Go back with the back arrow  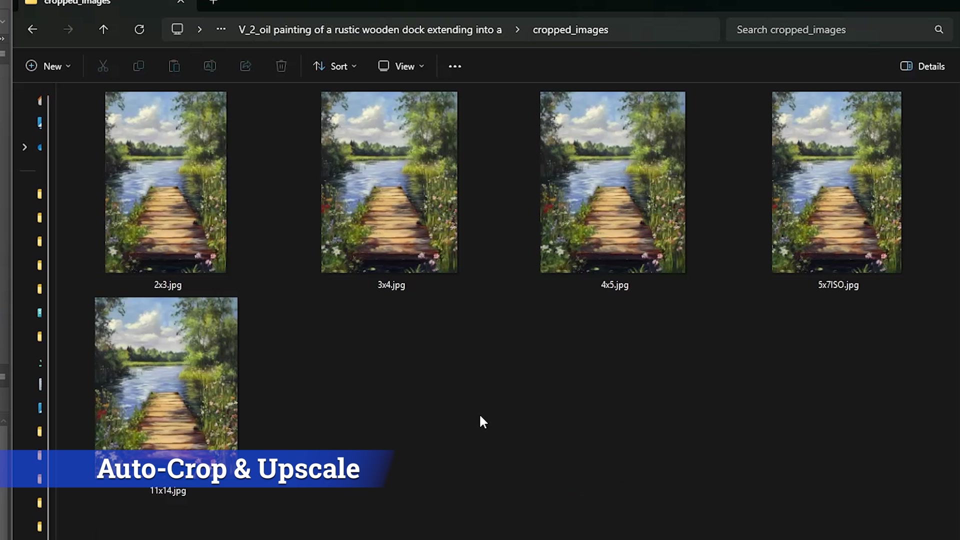point(32,29)
